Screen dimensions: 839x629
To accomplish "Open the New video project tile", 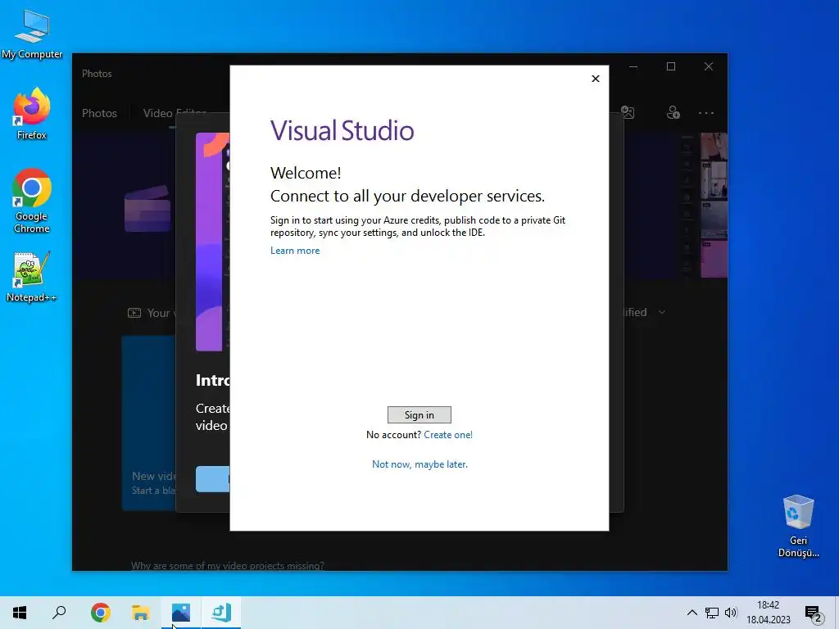I will point(149,423).
